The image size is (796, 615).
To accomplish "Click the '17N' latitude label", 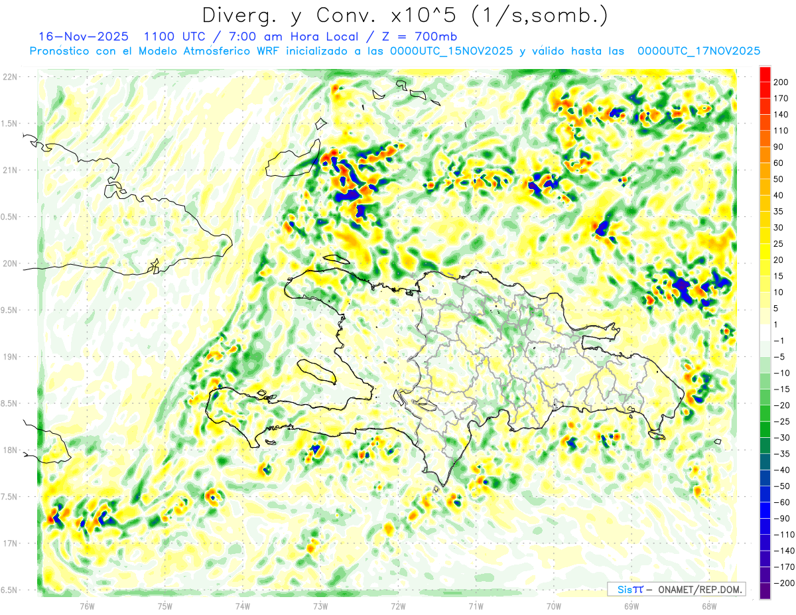I will pyautogui.click(x=11, y=543).
